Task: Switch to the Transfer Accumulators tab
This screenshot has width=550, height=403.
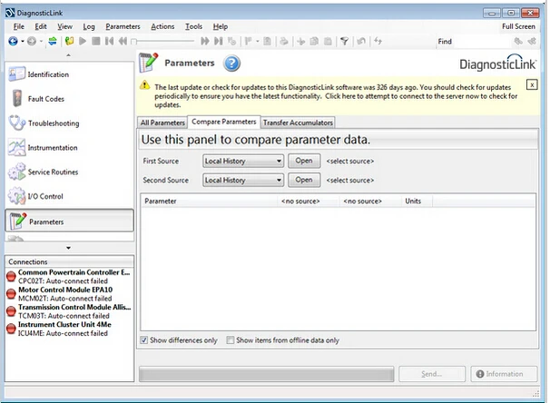Action: [298, 123]
